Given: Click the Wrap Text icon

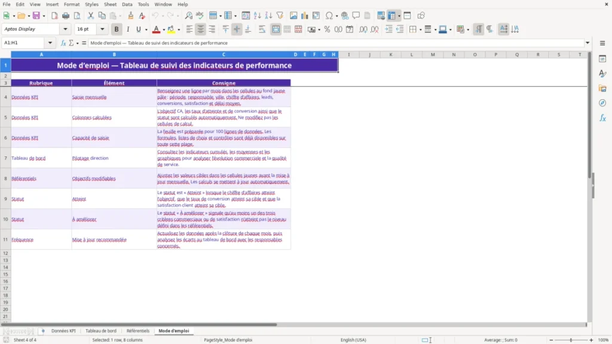Looking at the screenshot, I should [262, 29].
